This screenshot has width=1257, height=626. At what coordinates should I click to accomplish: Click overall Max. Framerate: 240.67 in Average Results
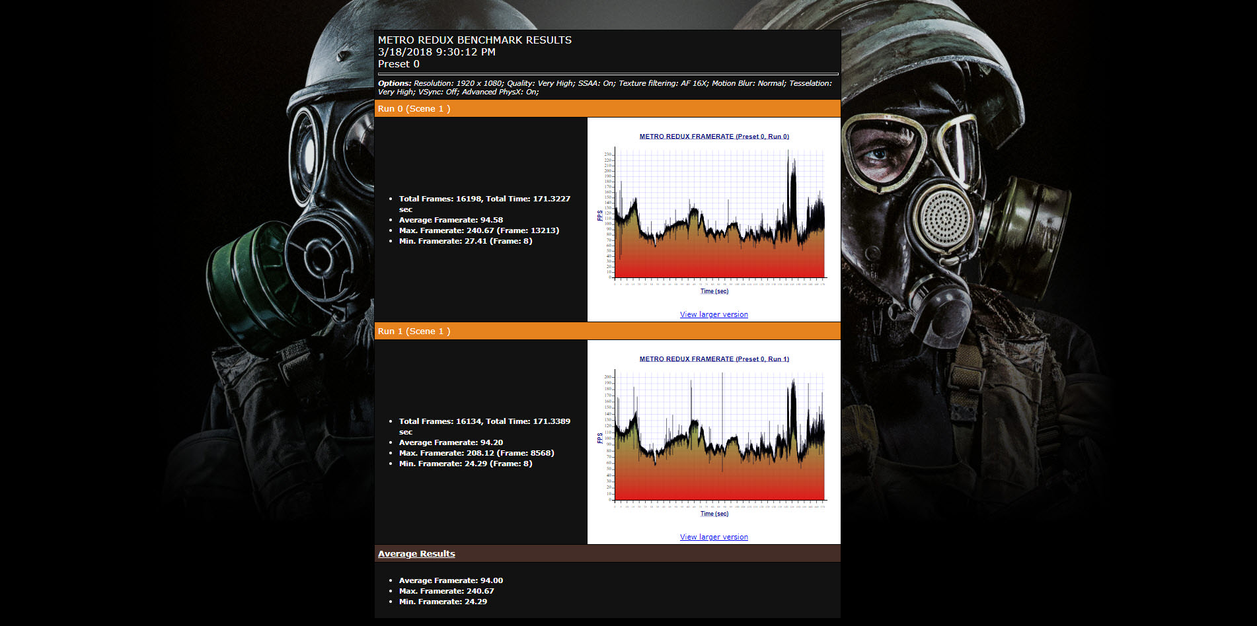[446, 591]
